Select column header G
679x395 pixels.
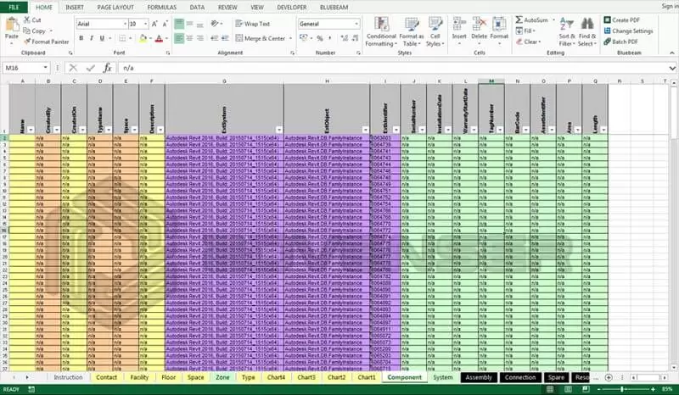point(224,81)
